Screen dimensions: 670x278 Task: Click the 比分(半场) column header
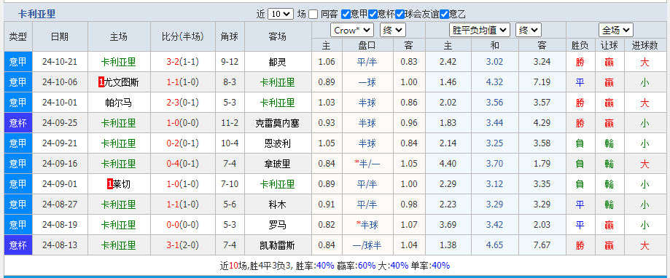click(x=182, y=36)
